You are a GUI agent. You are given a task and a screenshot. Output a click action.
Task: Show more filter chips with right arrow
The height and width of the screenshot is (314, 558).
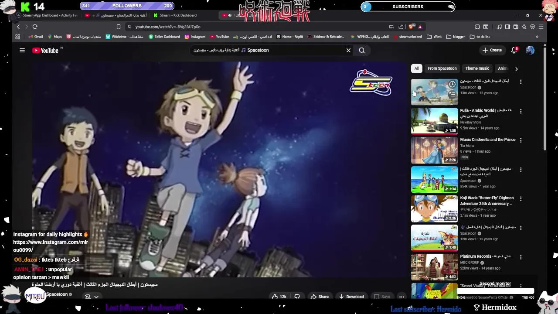(517, 68)
